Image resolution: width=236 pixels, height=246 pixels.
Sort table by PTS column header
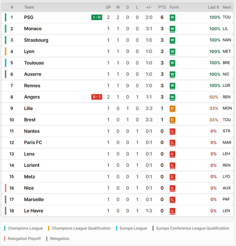162,7
